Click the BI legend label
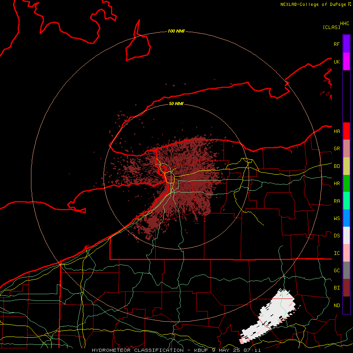Viewport: 353px width, 353px height. coord(337,288)
